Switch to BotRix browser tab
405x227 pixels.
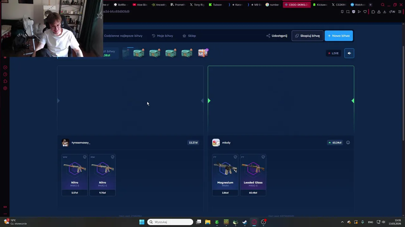pos(121,5)
